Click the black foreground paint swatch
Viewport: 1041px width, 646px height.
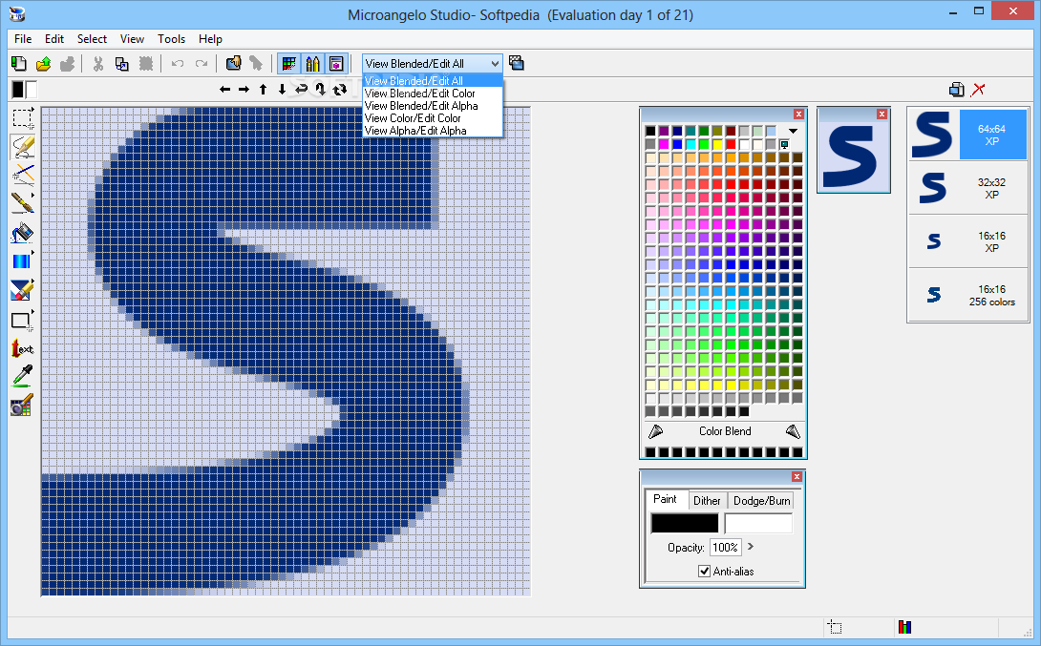pyautogui.click(x=685, y=523)
